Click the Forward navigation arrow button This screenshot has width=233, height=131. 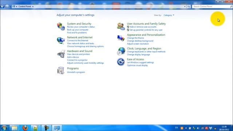7,7
